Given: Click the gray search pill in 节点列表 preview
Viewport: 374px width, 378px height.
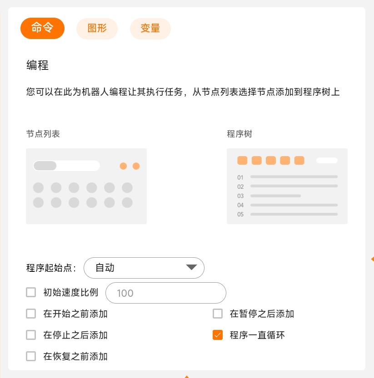Looking at the screenshot, I should click(x=45, y=166).
